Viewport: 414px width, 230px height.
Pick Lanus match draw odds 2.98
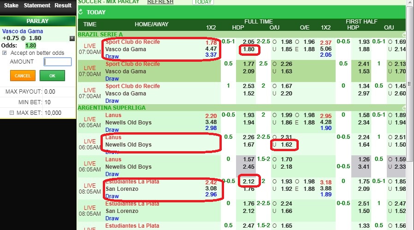211,128
